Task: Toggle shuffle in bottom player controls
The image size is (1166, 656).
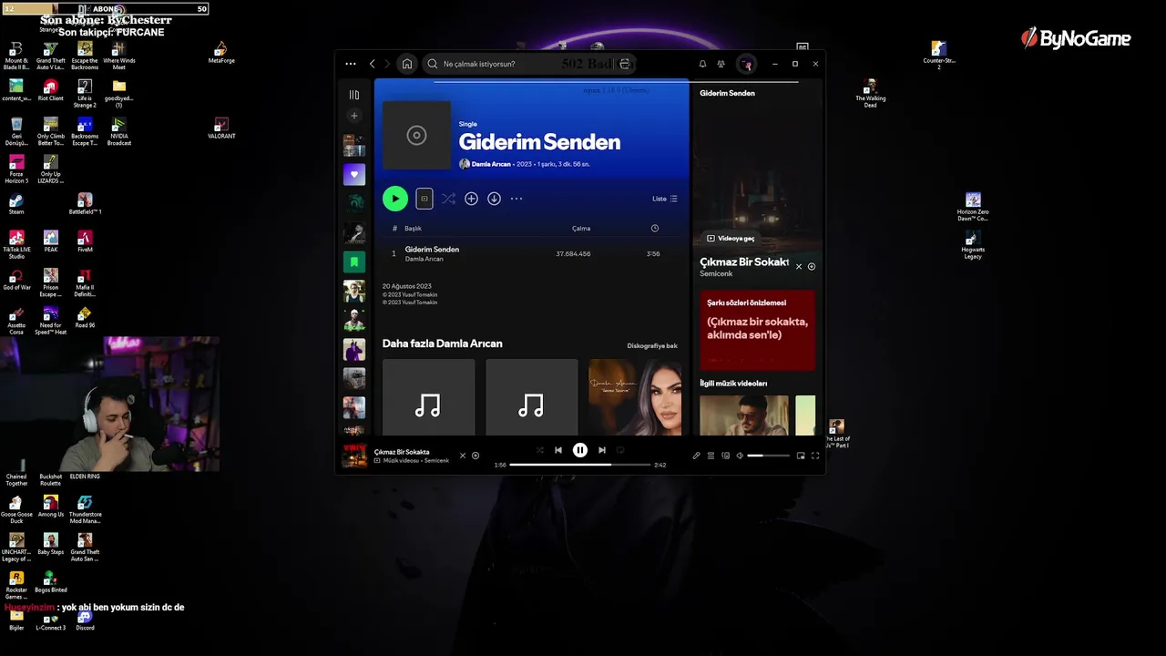Action: point(539,450)
